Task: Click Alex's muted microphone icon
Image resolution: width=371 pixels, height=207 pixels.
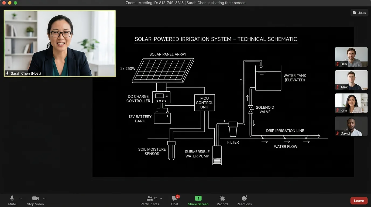Action: (x=337, y=87)
